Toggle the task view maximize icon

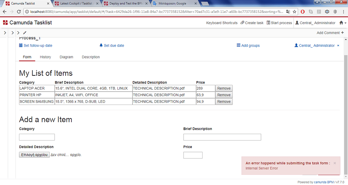[x=24, y=33]
